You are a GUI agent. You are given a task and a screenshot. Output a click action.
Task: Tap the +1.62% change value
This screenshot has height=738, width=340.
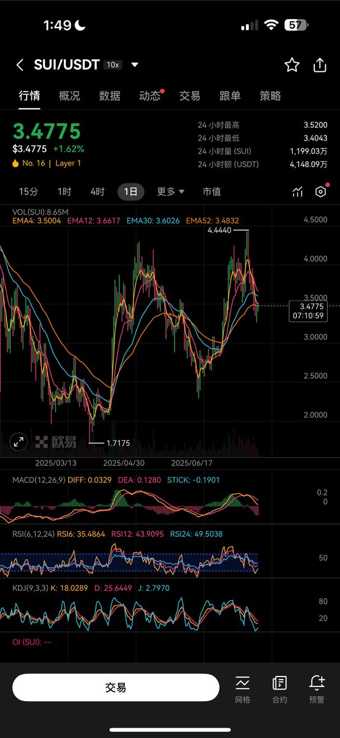coord(69,149)
